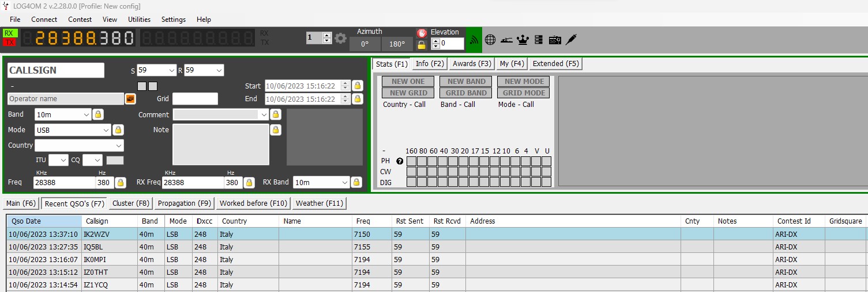Click the Azimuth 0° button

365,44
